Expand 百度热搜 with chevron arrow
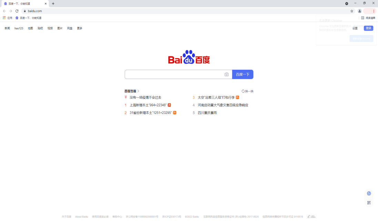378x221 pixels. [138, 91]
